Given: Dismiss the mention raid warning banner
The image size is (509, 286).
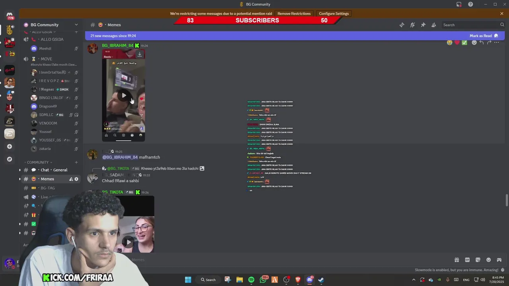Looking at the screenshot, I should coord(502,14).
